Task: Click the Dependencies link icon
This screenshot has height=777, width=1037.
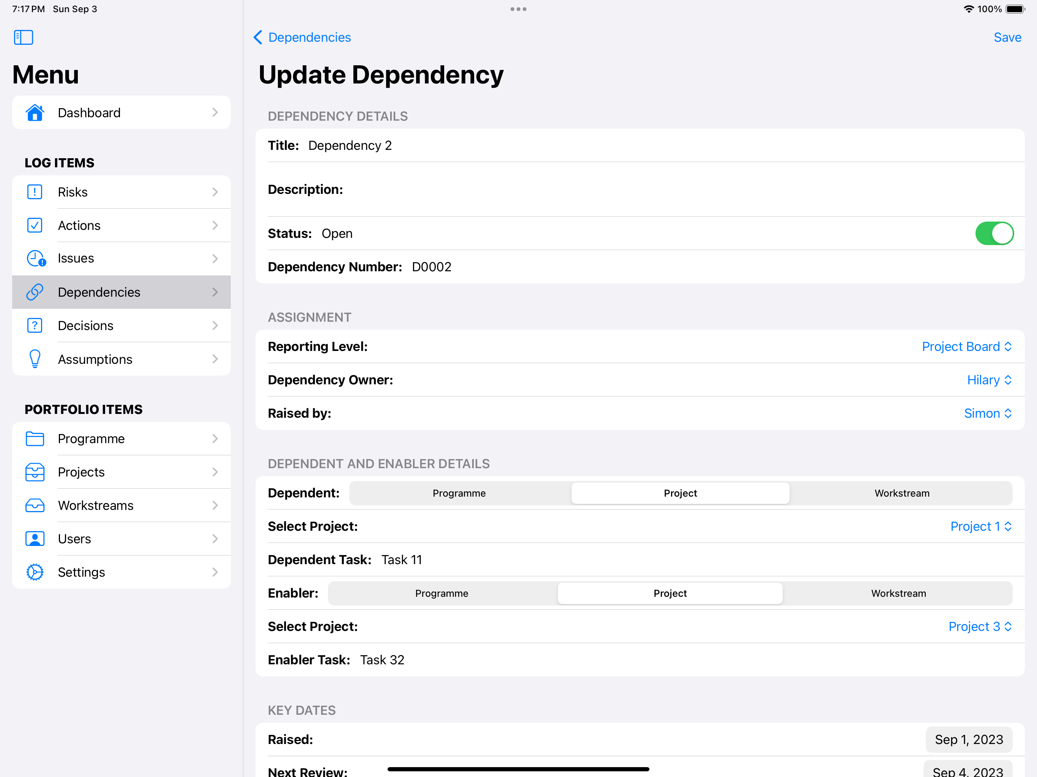Action: pos(35,292)
